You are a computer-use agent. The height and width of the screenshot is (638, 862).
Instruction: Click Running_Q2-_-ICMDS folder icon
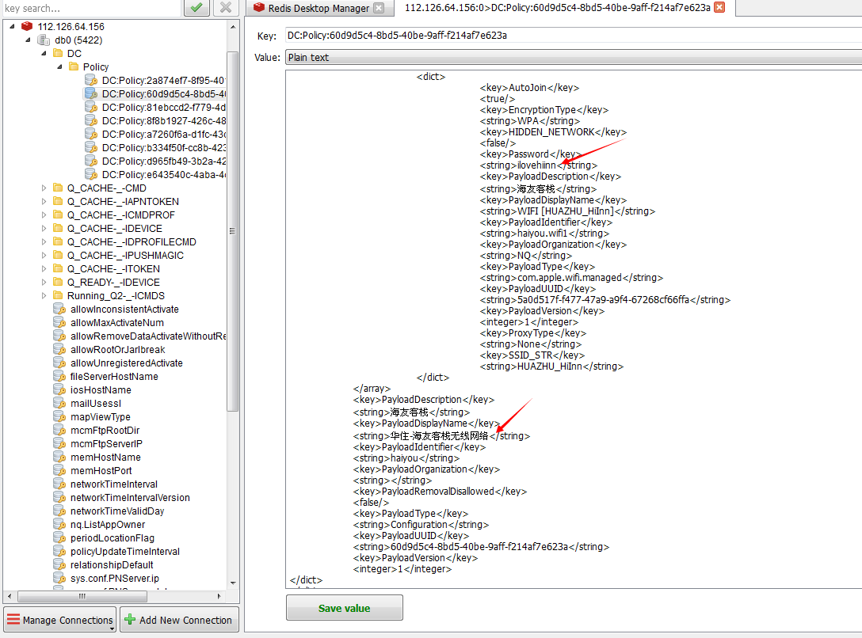pyautogui.click(x=58, y=295)
